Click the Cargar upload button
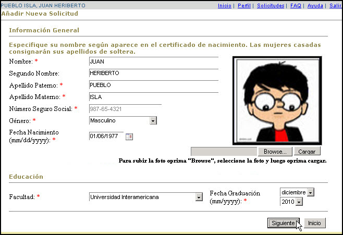The width and height of the screenshot is (343, 235). point(307,152)
